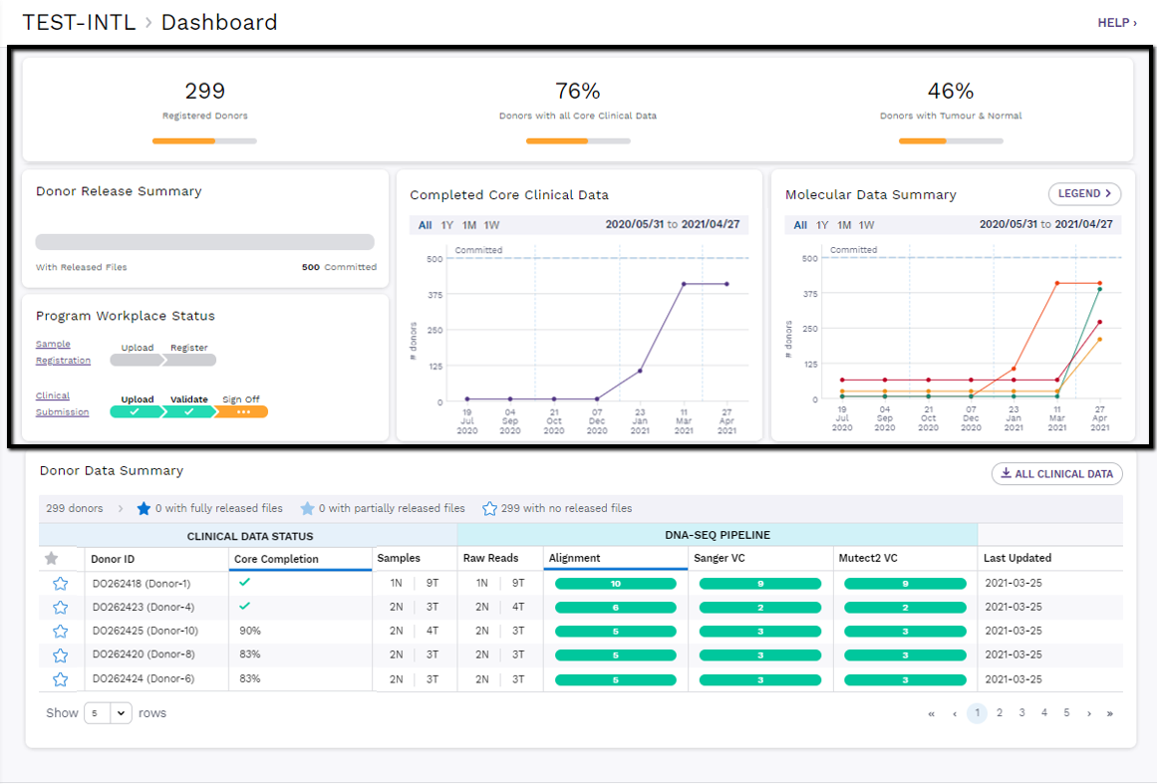Select 1M range in Molecular Data Summary
This screenshot has height=784, width=1157.
coord(844,225)
